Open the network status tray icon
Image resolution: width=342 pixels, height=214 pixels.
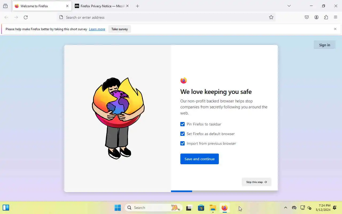coord(302,208)
